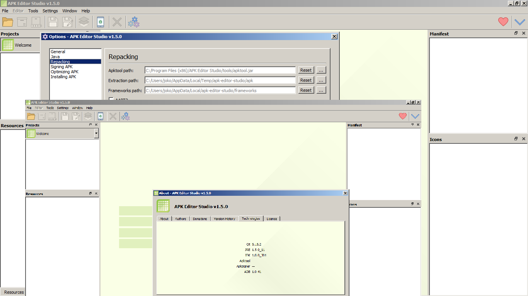Click the red heart Donate icon, main window
This screenshot has width=528, height=296.
[503, 22]
